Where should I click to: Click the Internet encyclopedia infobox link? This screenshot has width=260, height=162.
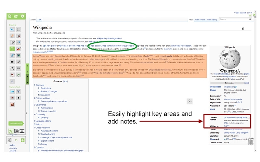click(x=233, y=99)
